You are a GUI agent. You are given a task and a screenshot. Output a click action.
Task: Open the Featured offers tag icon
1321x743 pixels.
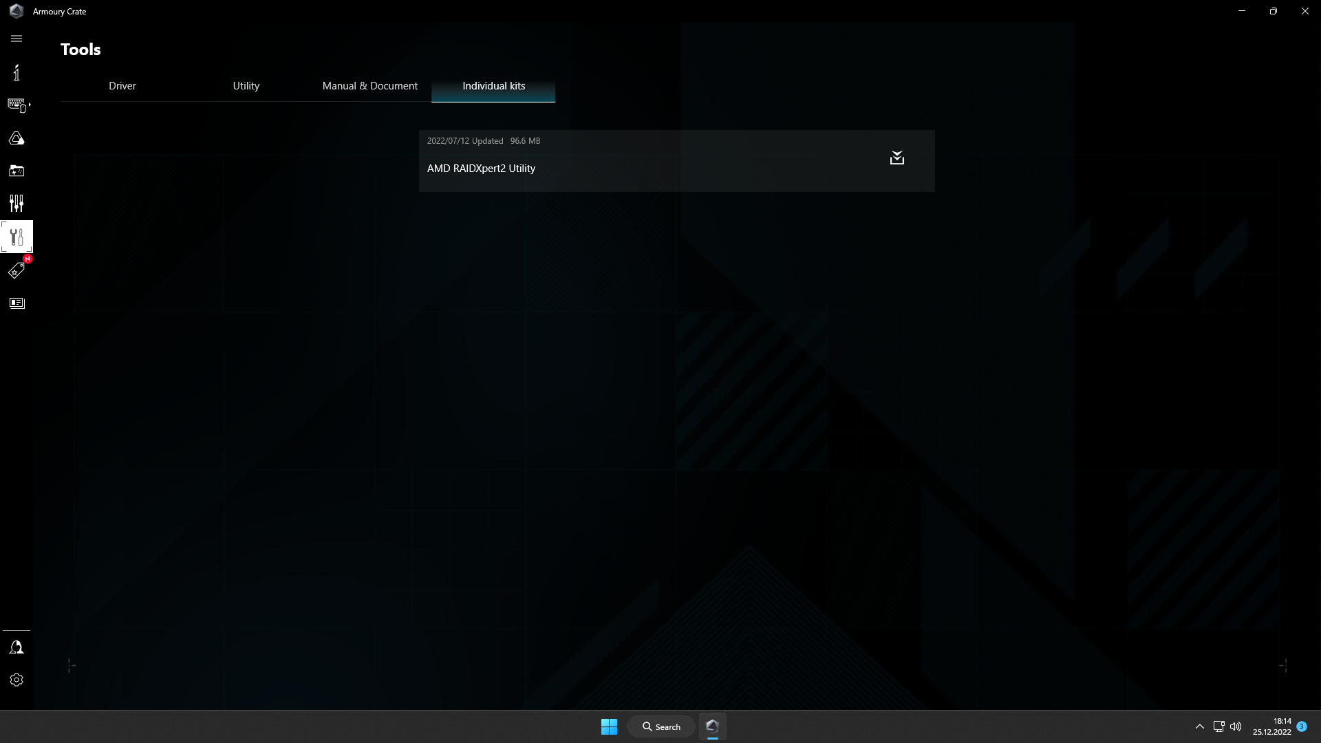[x=17, y=270]
